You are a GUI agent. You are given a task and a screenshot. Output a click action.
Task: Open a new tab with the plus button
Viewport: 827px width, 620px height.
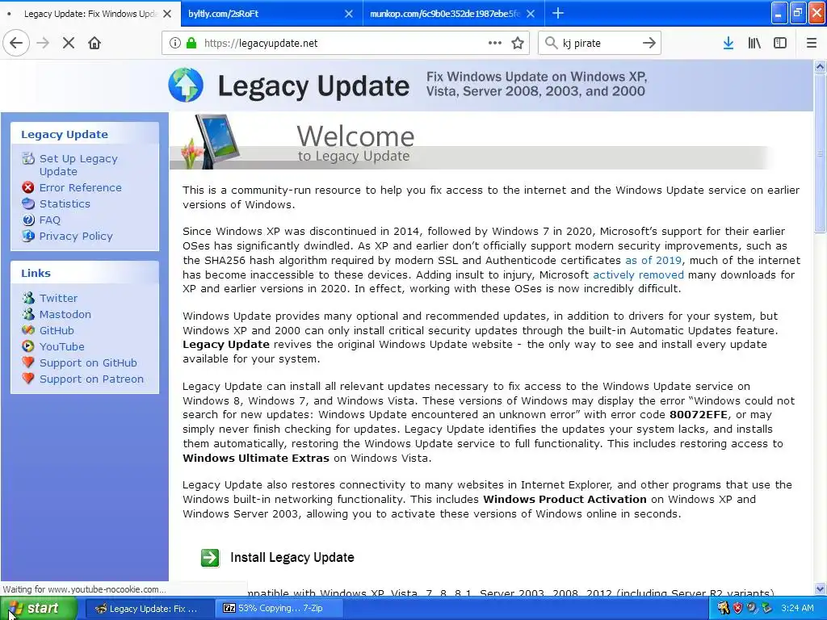tap(558, 13)
